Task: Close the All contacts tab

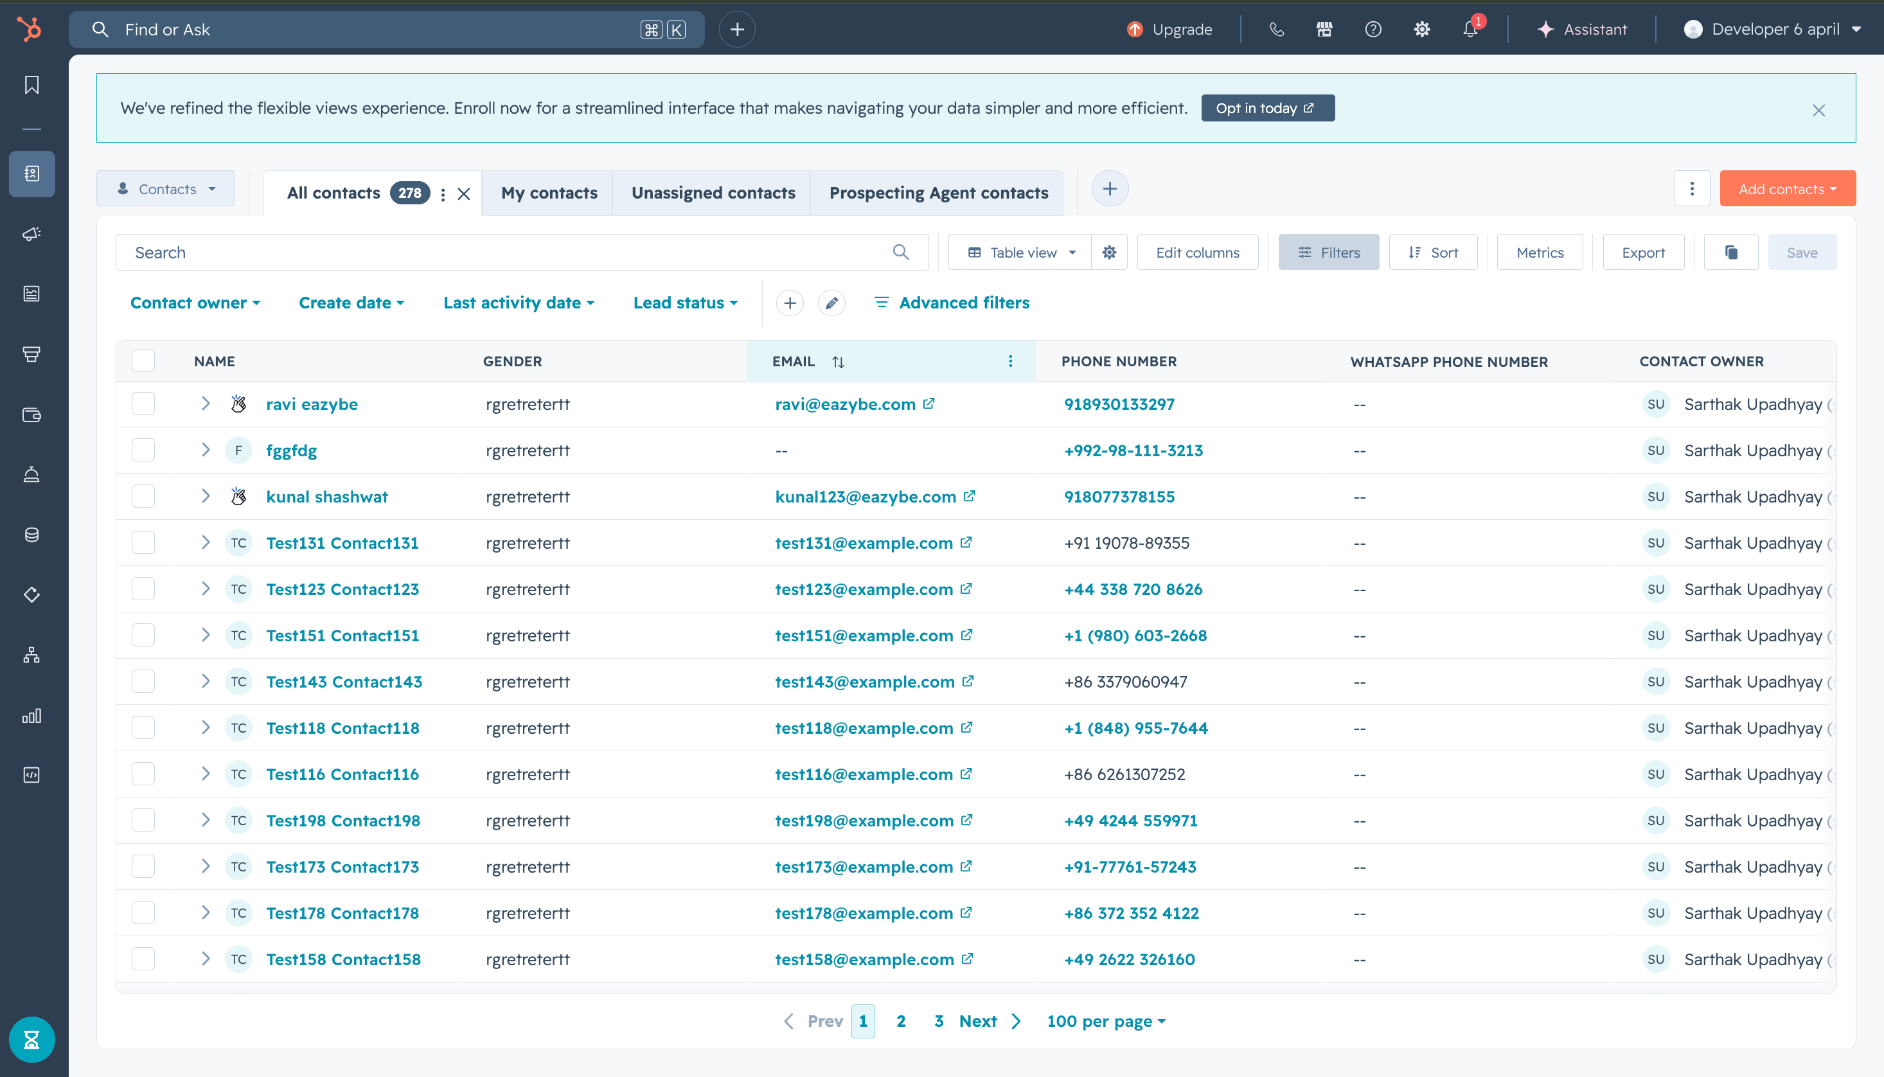Action: point(463,194)
